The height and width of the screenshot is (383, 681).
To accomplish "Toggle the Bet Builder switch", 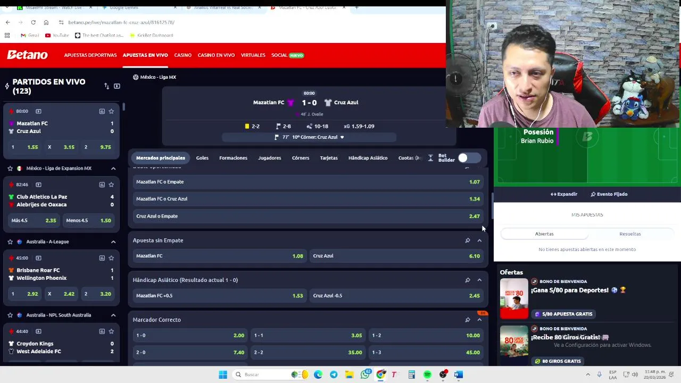I will (x=469, y=158).
